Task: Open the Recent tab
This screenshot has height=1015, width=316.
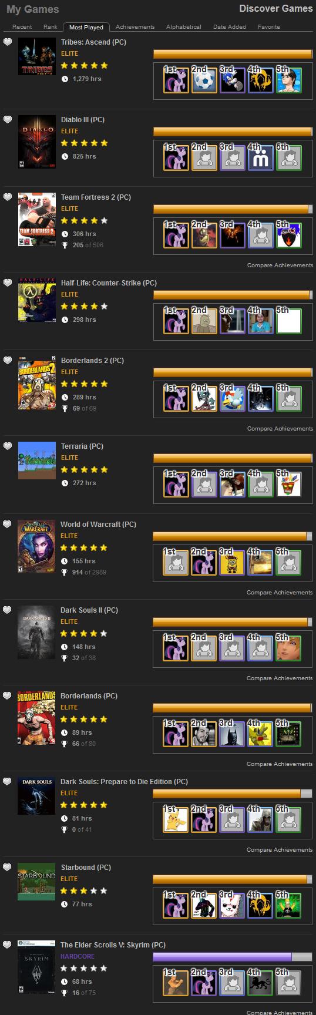Action: 22,27
